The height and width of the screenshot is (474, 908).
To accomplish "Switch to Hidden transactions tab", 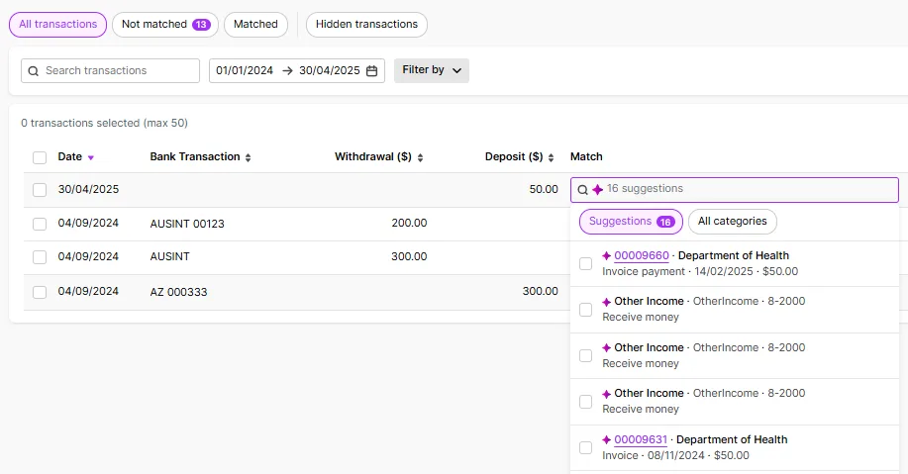I will [x=366, y=25].
